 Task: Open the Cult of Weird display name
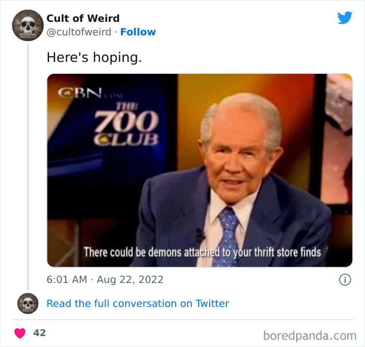click(83, 18)
